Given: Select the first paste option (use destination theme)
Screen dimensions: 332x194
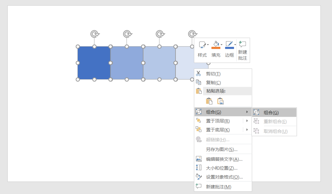Looking at the screenshot, I should tap(209, 101).
